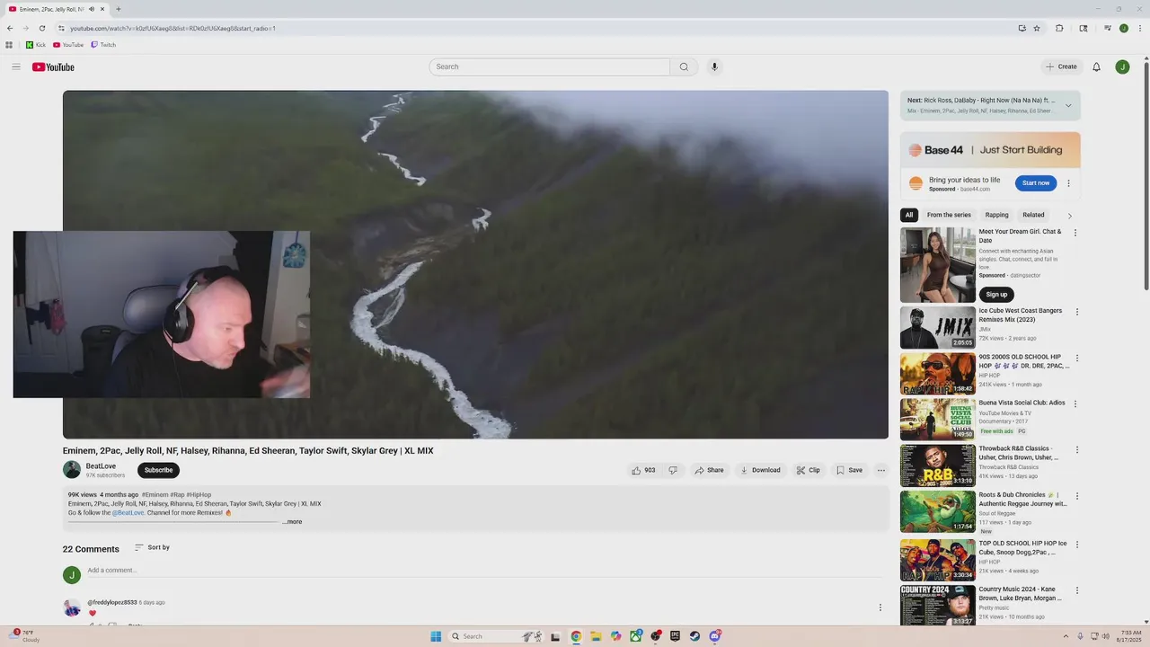Viewport: 1150px width, 647px height.
Task: Click the magnifier search button beside the search box
Action: coord(684,66)
